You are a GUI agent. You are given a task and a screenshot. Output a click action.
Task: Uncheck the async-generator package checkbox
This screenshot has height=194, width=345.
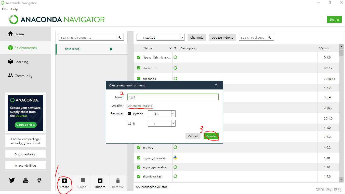click(x=139, y=158)
